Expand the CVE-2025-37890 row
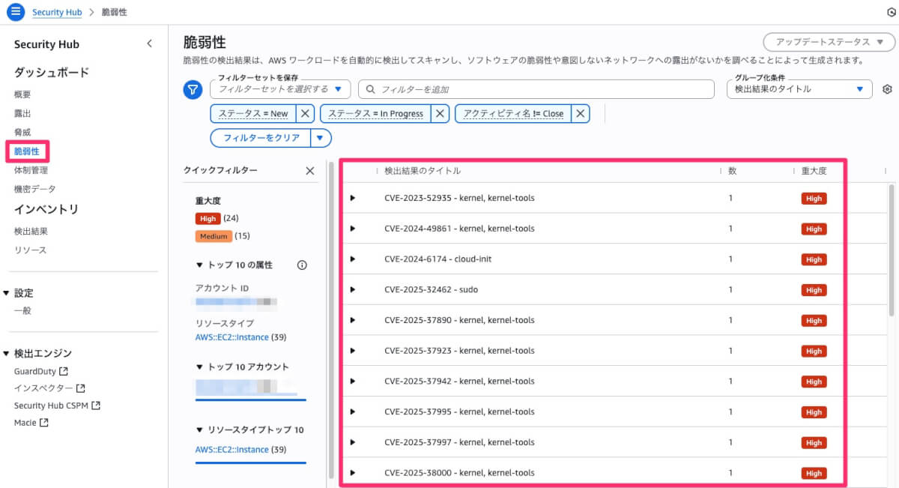Screen dimensions: 899x488 [x=353, y=320]
